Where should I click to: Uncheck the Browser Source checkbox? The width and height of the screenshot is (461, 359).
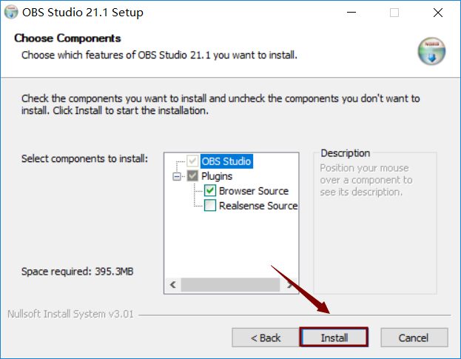[210, 191]
